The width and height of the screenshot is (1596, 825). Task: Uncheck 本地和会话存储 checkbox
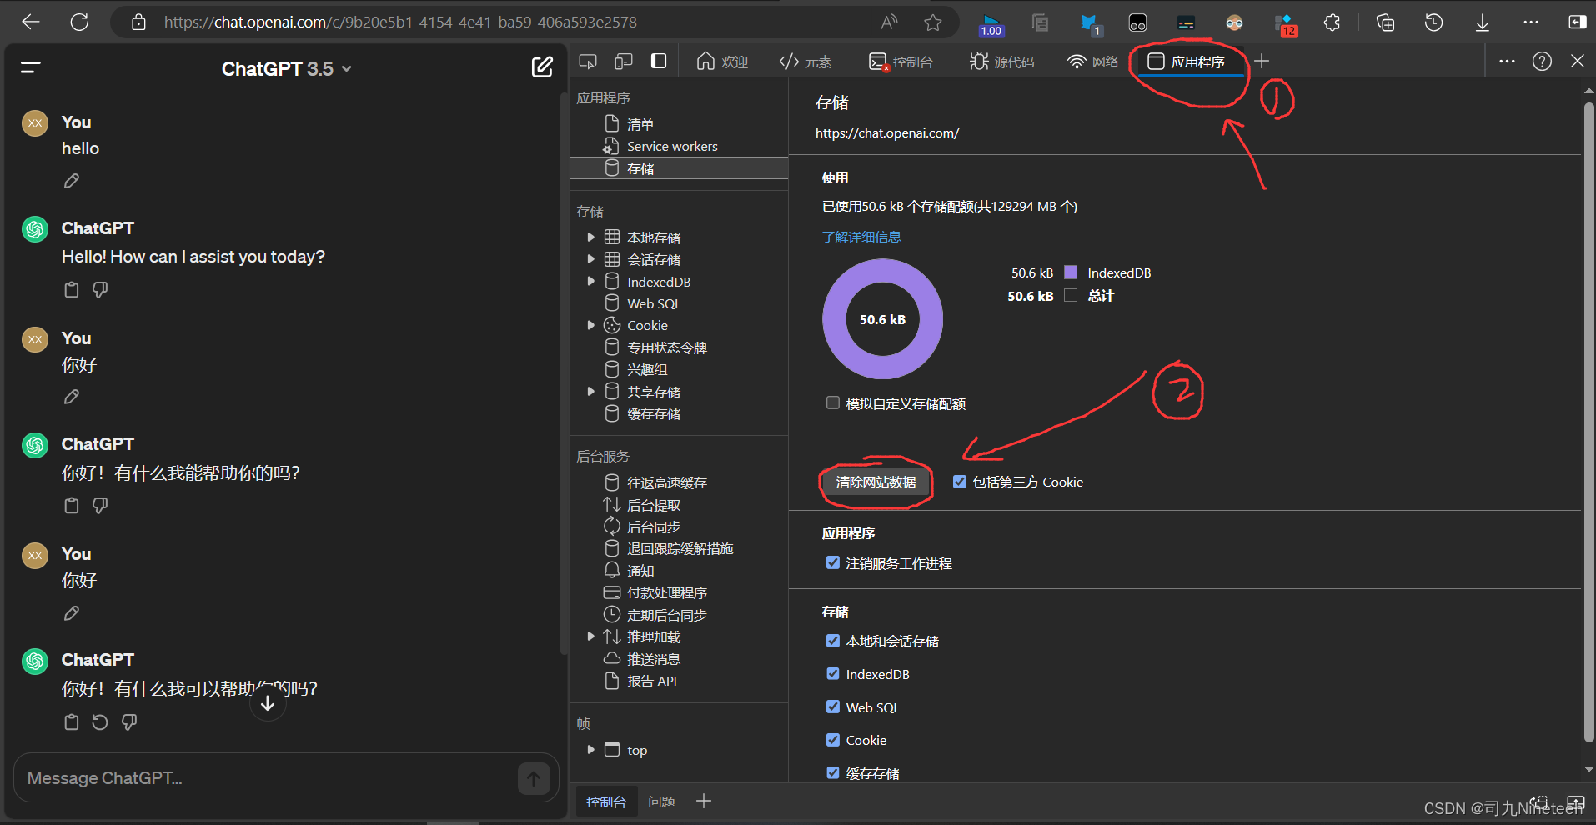832,640
